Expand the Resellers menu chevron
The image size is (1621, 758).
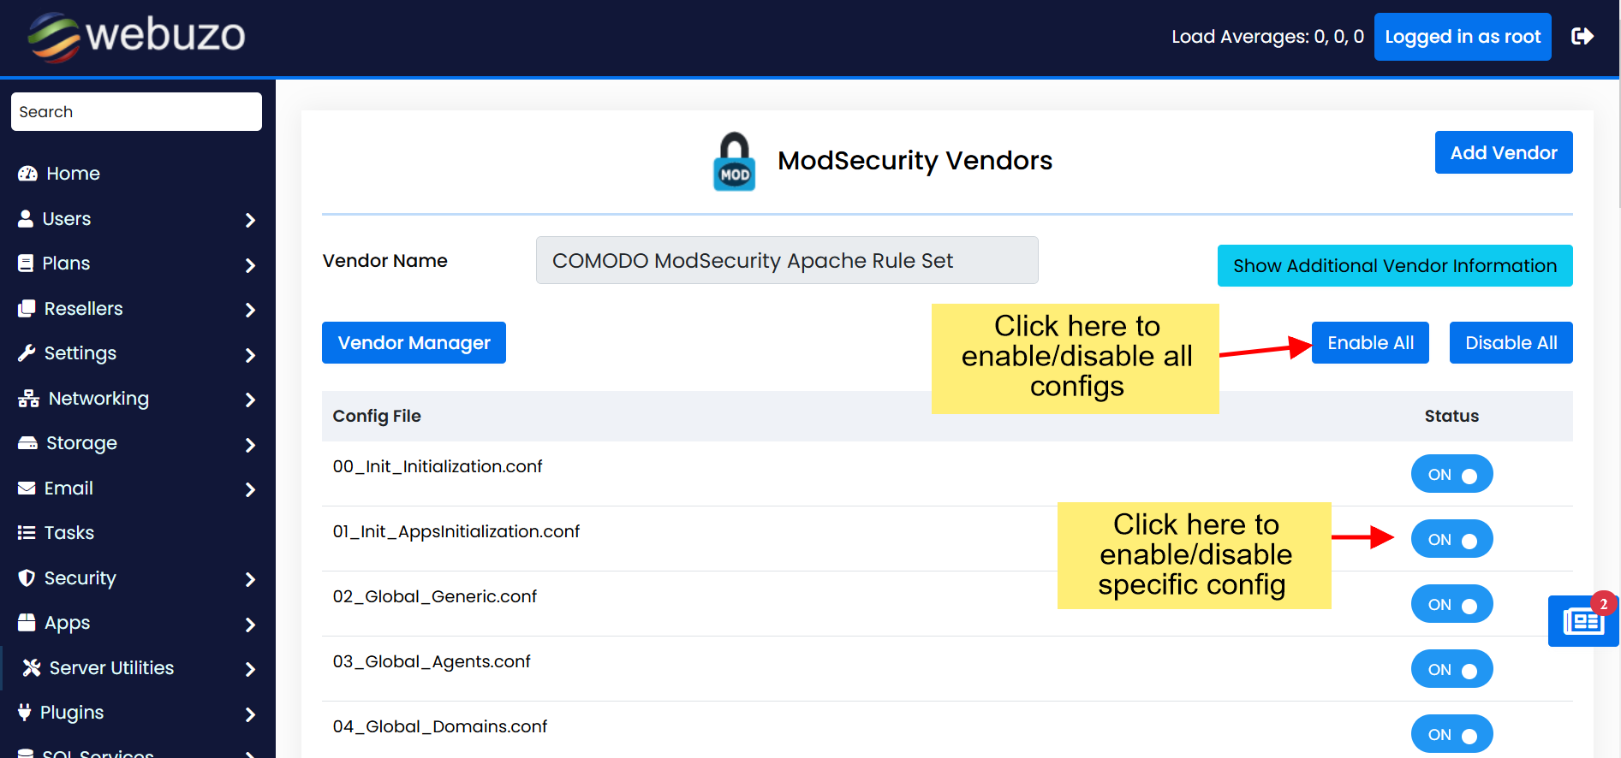[250, 310]
